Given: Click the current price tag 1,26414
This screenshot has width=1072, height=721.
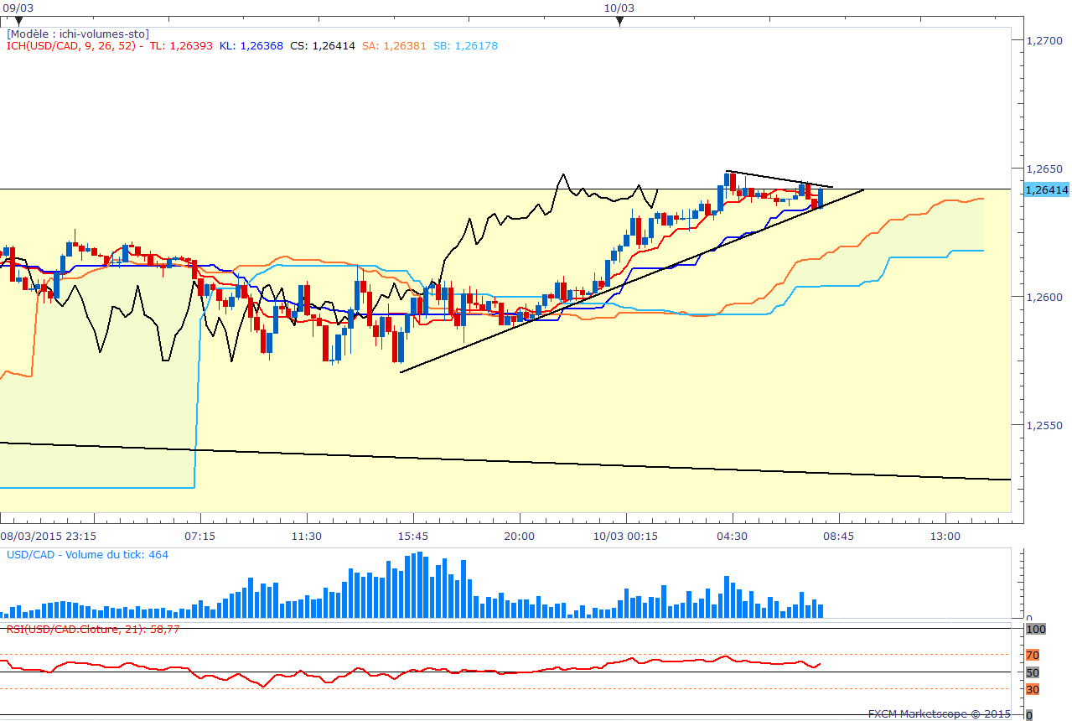Looking at the screenshot, I should click(x=1047, y=190).
